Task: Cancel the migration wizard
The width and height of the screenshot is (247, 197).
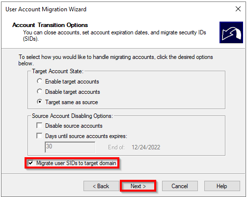Action: (180, 186)
